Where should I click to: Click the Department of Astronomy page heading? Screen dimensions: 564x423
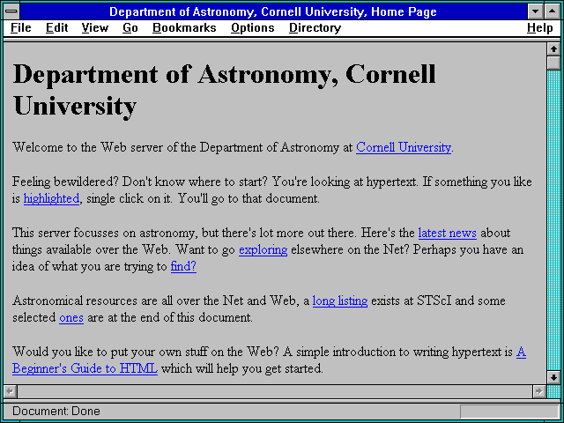(224, 90)
